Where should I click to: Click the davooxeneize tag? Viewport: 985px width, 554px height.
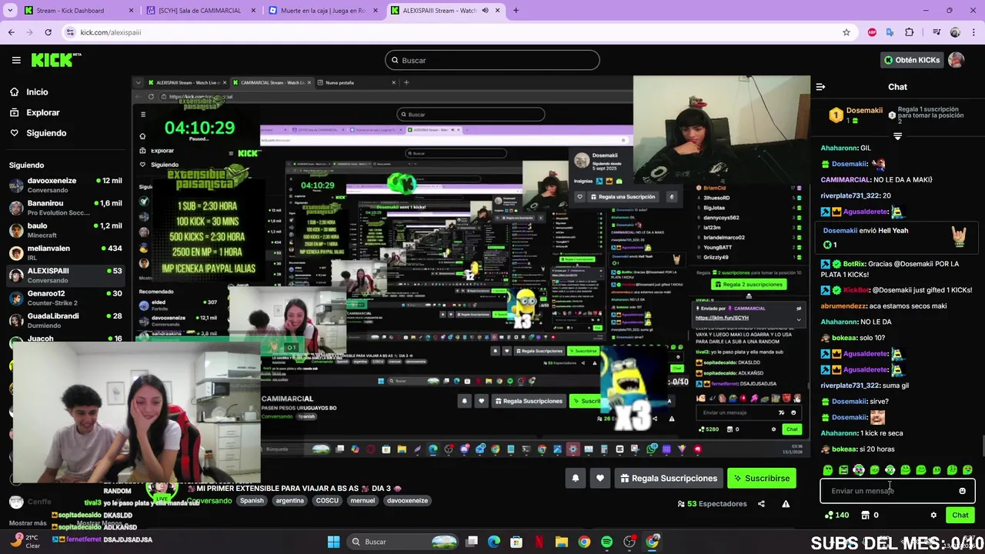click(x=407, y=501)
